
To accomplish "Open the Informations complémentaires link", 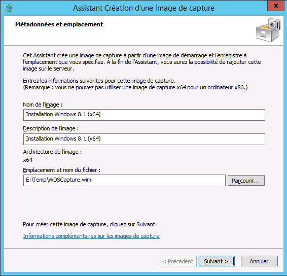I will coord(91,236).
